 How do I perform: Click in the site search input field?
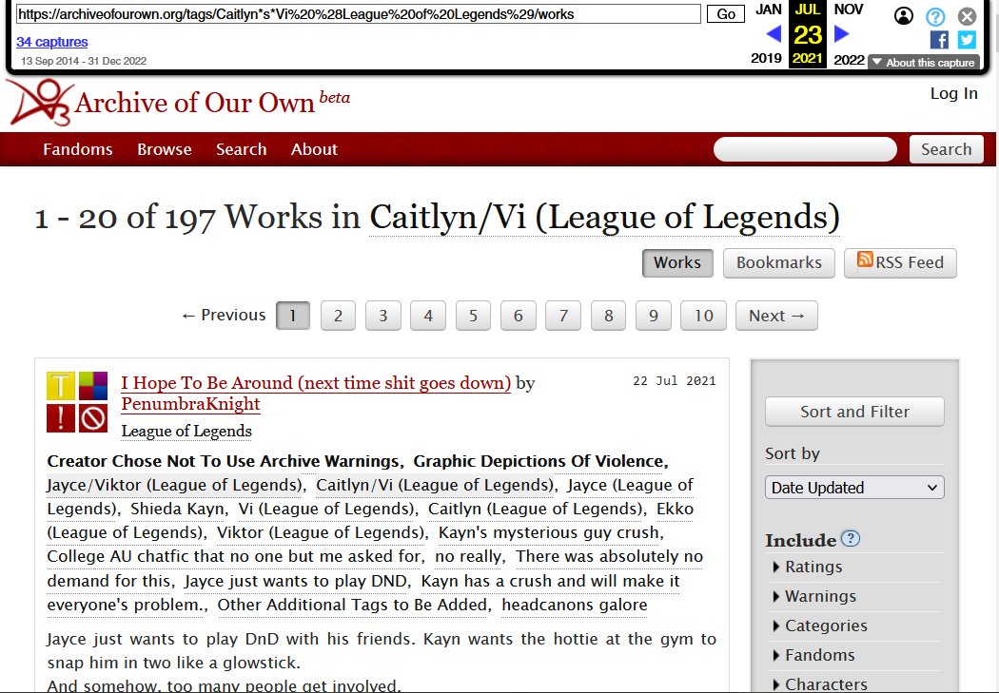click(805, 149)
